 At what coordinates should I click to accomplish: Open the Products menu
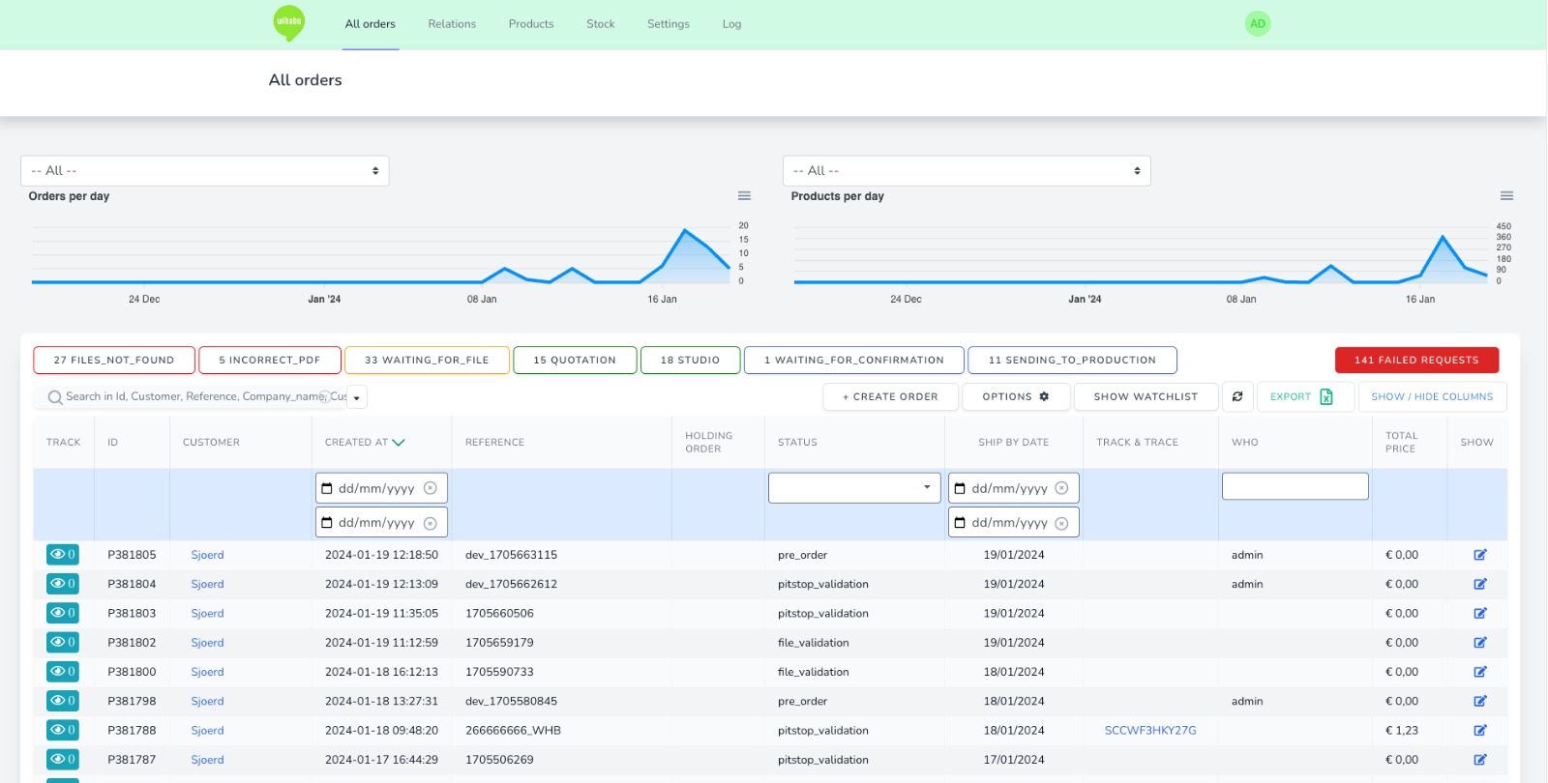[531, 24]
